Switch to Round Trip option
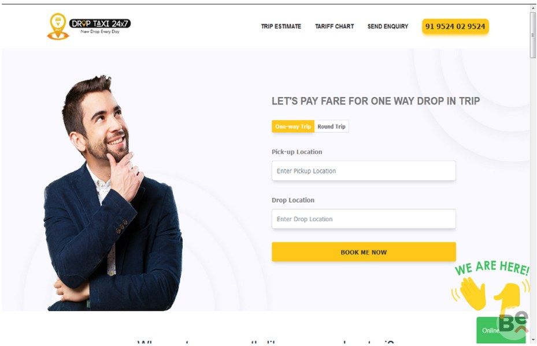Image resolution: width=537 pixels, height=346 pixels. (331, 126)
